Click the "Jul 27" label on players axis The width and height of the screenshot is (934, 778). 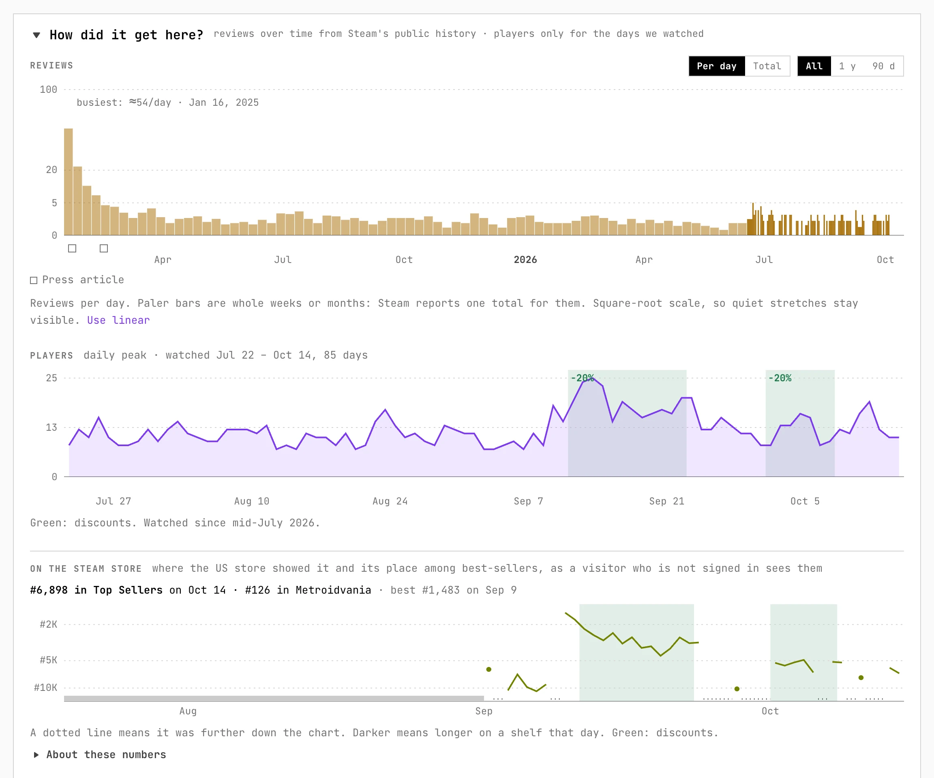114,501
